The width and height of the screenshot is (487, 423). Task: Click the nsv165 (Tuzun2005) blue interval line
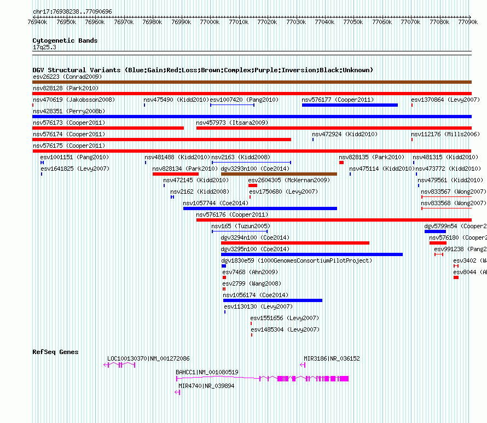pos(240,231)
